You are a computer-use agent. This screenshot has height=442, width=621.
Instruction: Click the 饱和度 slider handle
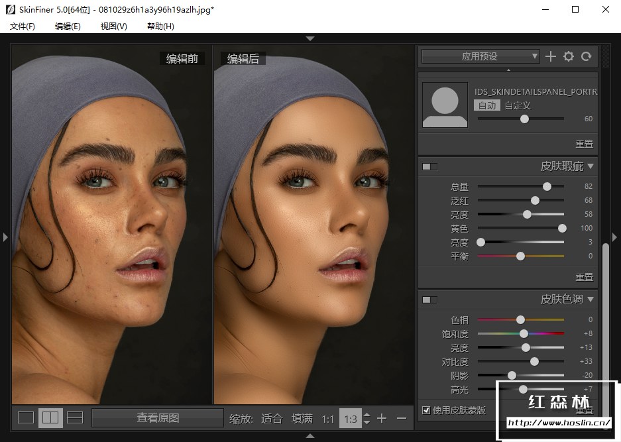pyautogui.click(x=524, y=333)
